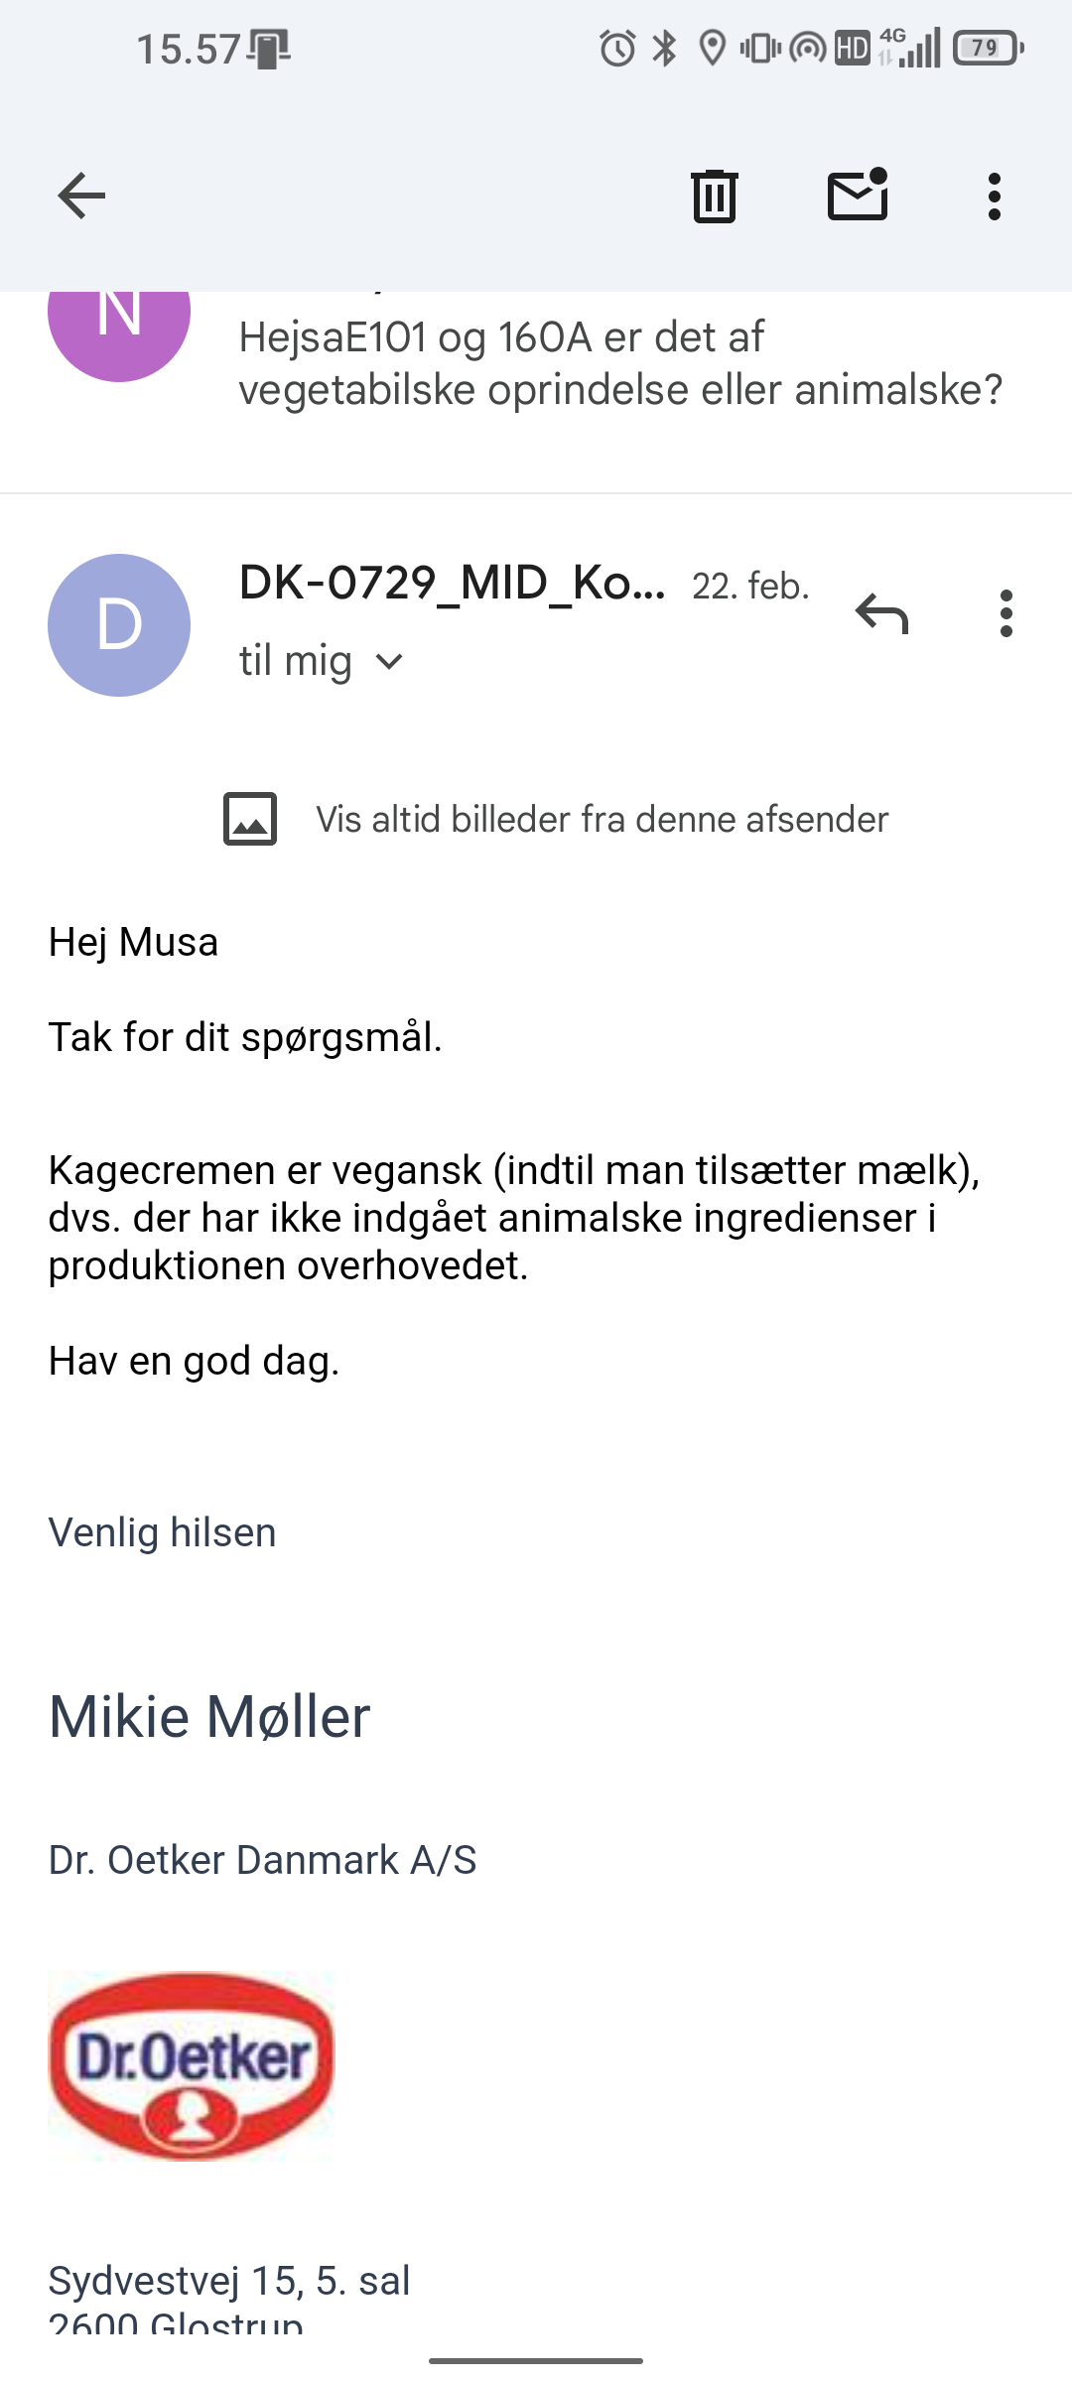Tap the sender name DK-0729_MID_Ko...
The width and height of the screenshot is (1072, 2382).
452,584
